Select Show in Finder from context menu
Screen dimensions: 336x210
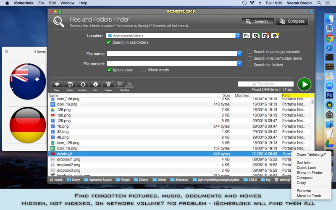[310, 173]
